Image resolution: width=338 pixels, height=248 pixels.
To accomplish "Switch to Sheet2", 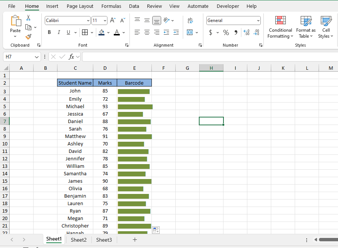I will pos(78,240).
